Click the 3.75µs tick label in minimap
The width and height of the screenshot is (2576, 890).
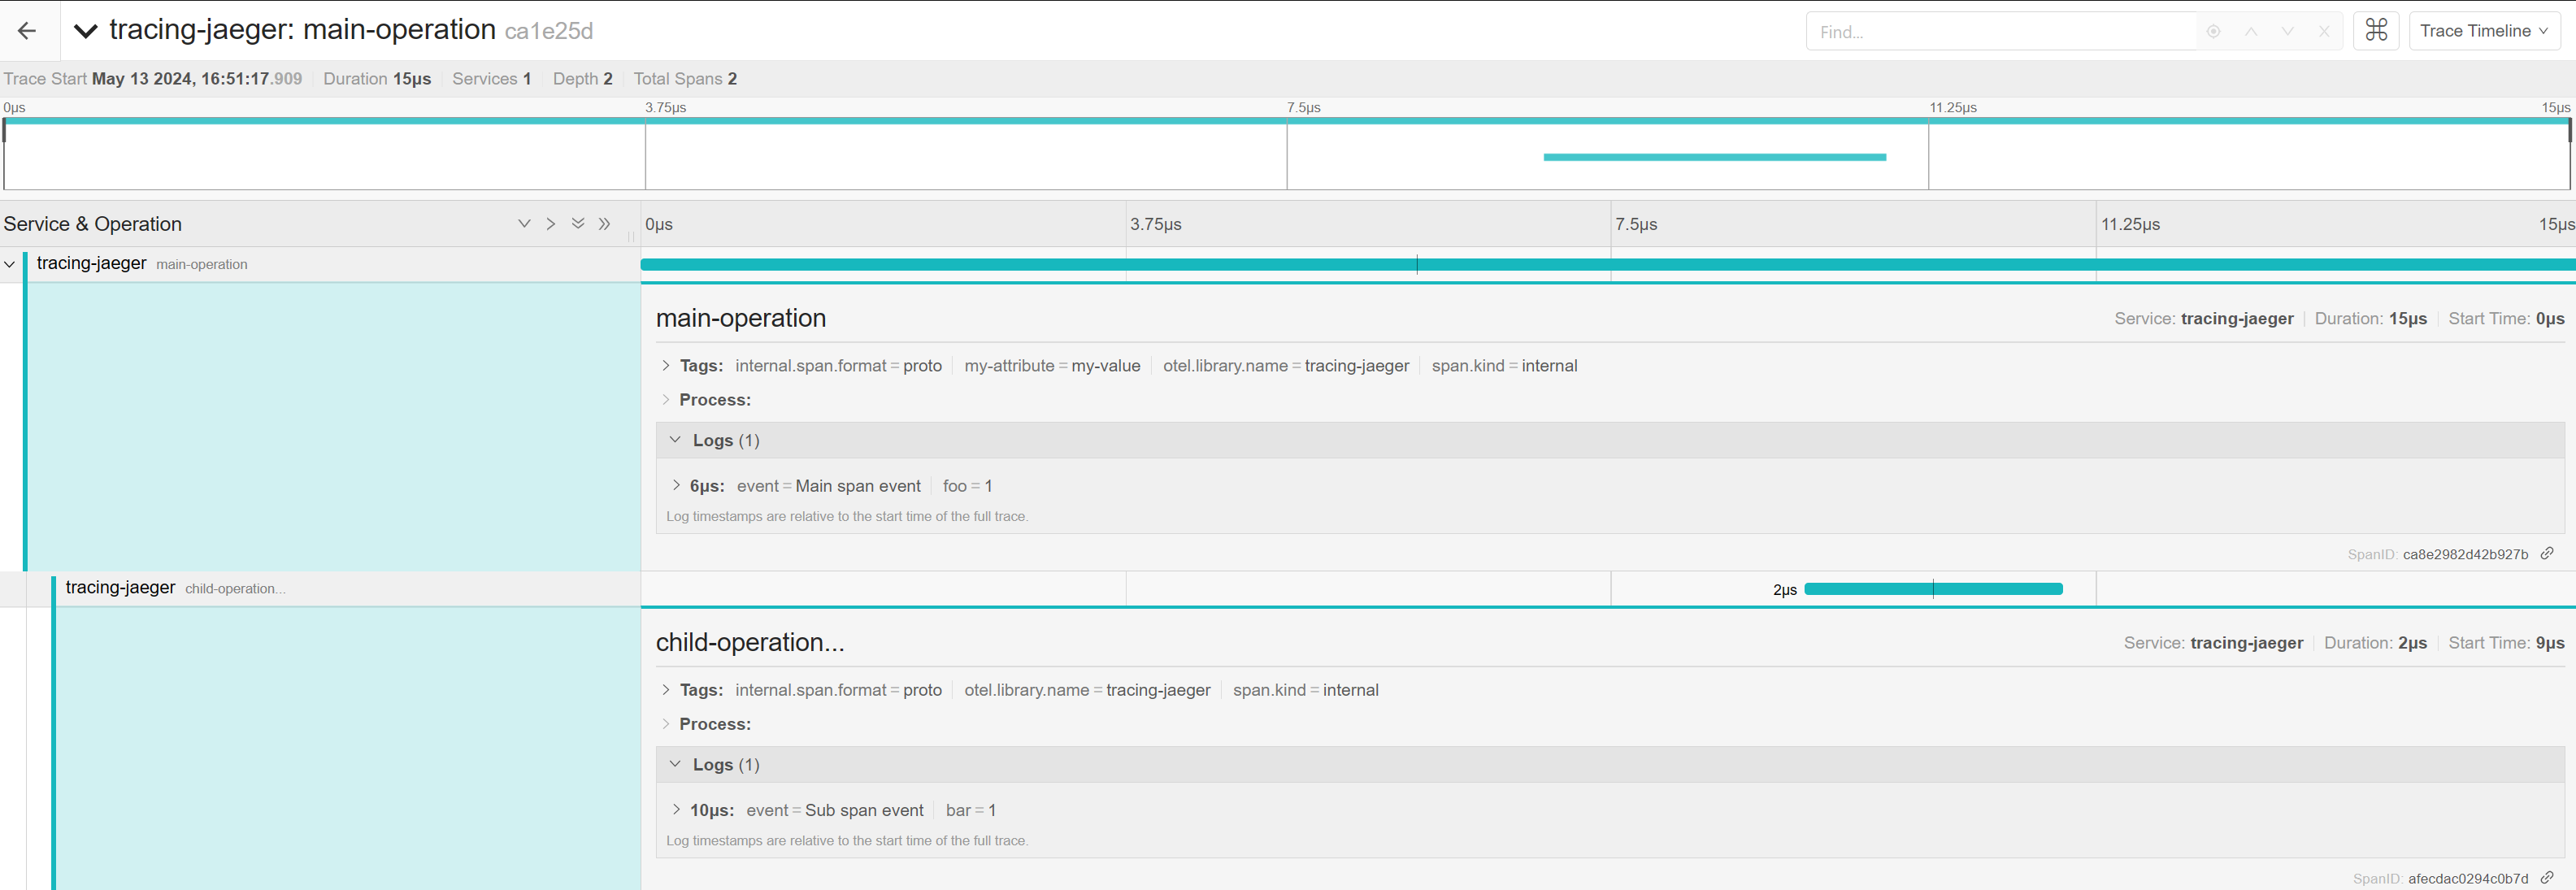[x=666, y=108]
